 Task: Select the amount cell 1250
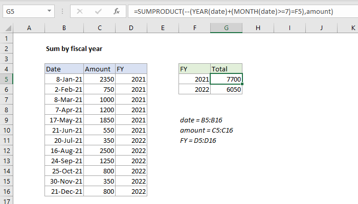coord(100,161)
